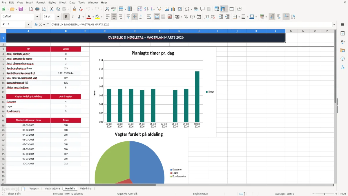This screenshot has height=196, width=348.
Task: Click the zoom in plus button
Action: click(x=336, y=194)
